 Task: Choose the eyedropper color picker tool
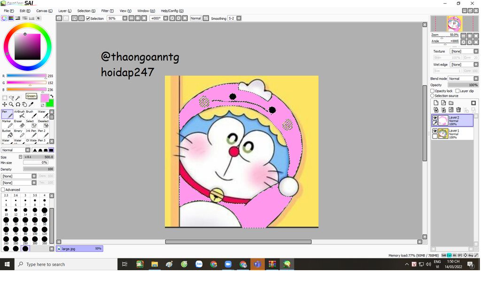click(31, 105)
